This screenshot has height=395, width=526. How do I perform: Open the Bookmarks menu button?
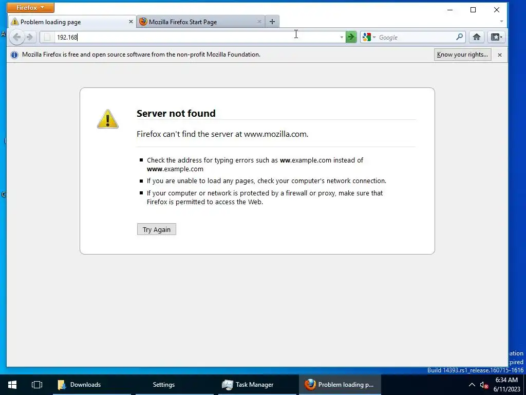click(497, 37)
